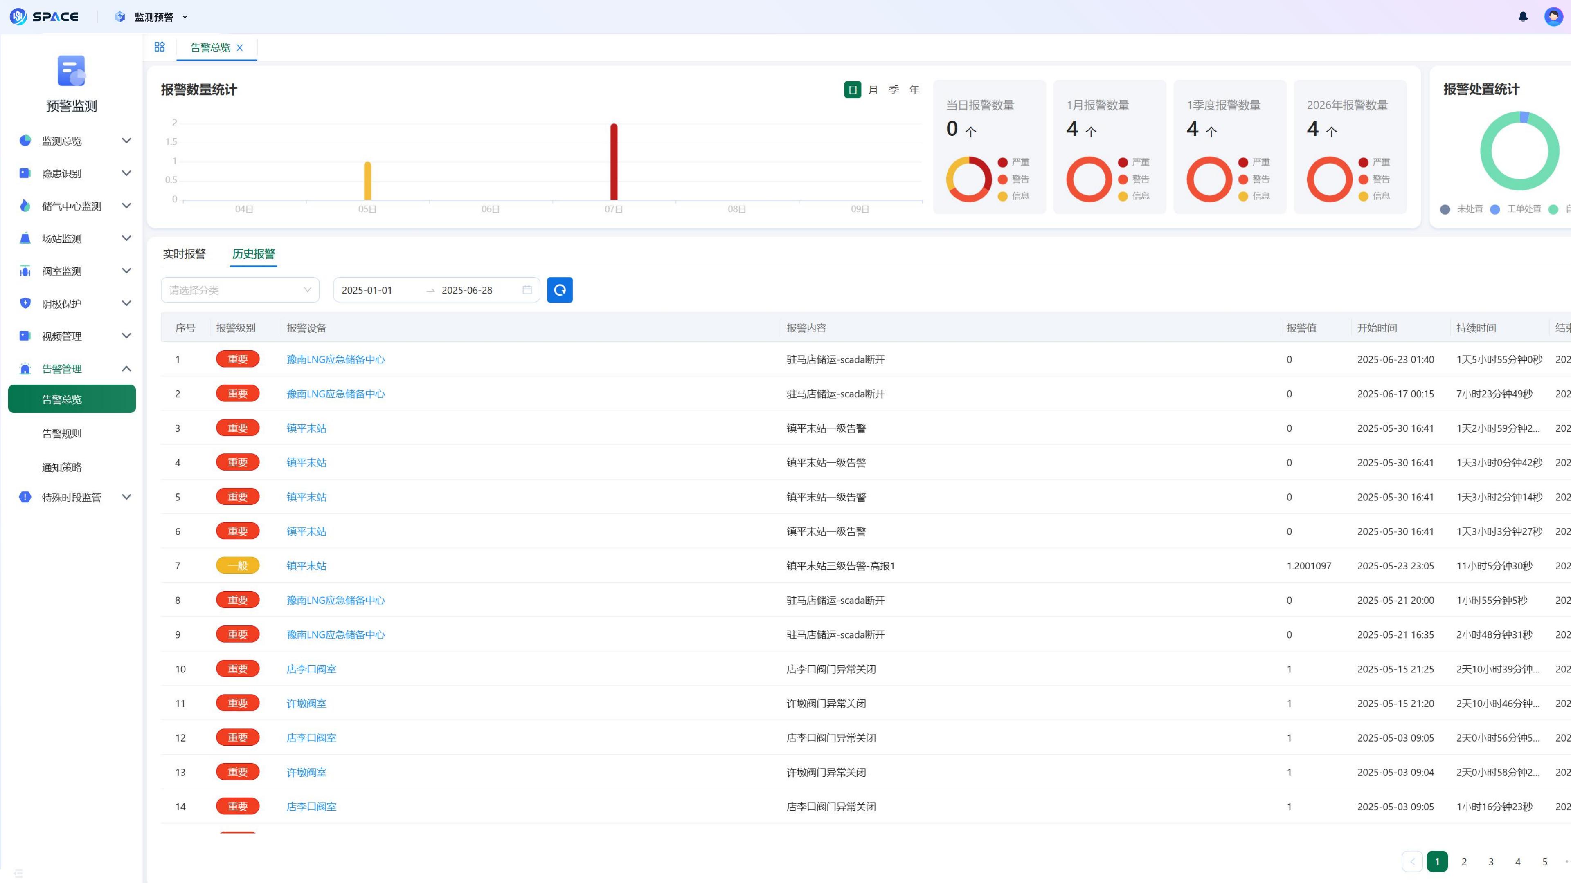
Task: Collapse the 告警管理 sidebar section
Action: (126, 369)
